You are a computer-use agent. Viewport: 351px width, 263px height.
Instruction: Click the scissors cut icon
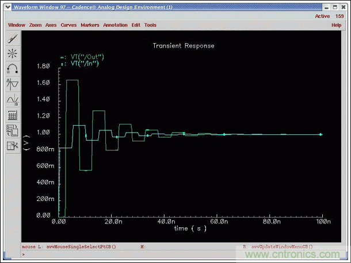pyautogui.click(x=13, y=146)
